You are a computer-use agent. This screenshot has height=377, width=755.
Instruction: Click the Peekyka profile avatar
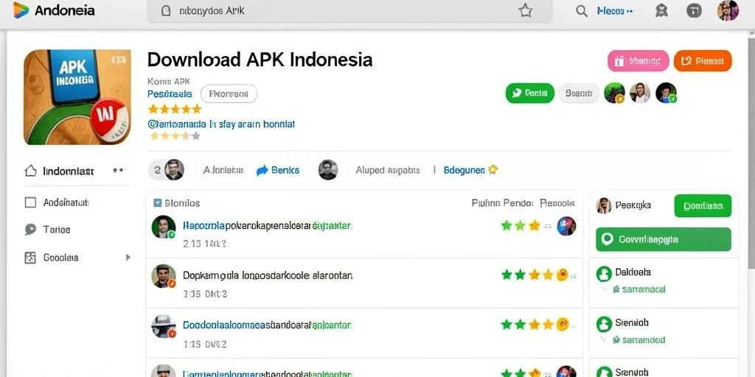604,205
